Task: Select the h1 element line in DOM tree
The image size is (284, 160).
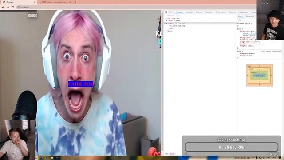Action: [x=178, y=26]
